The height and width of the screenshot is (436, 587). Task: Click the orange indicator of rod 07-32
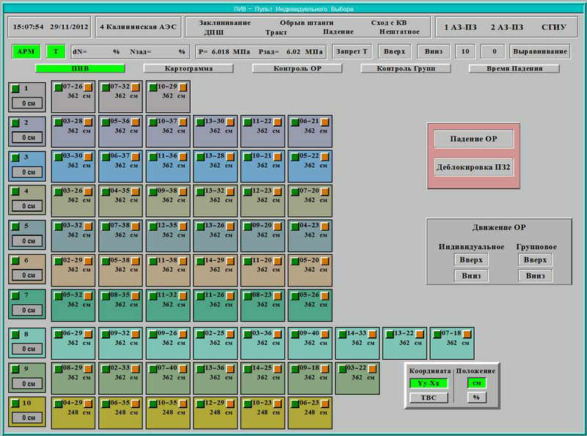135,87
